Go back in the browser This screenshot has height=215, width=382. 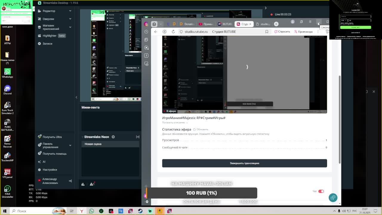tap(156, 32)
